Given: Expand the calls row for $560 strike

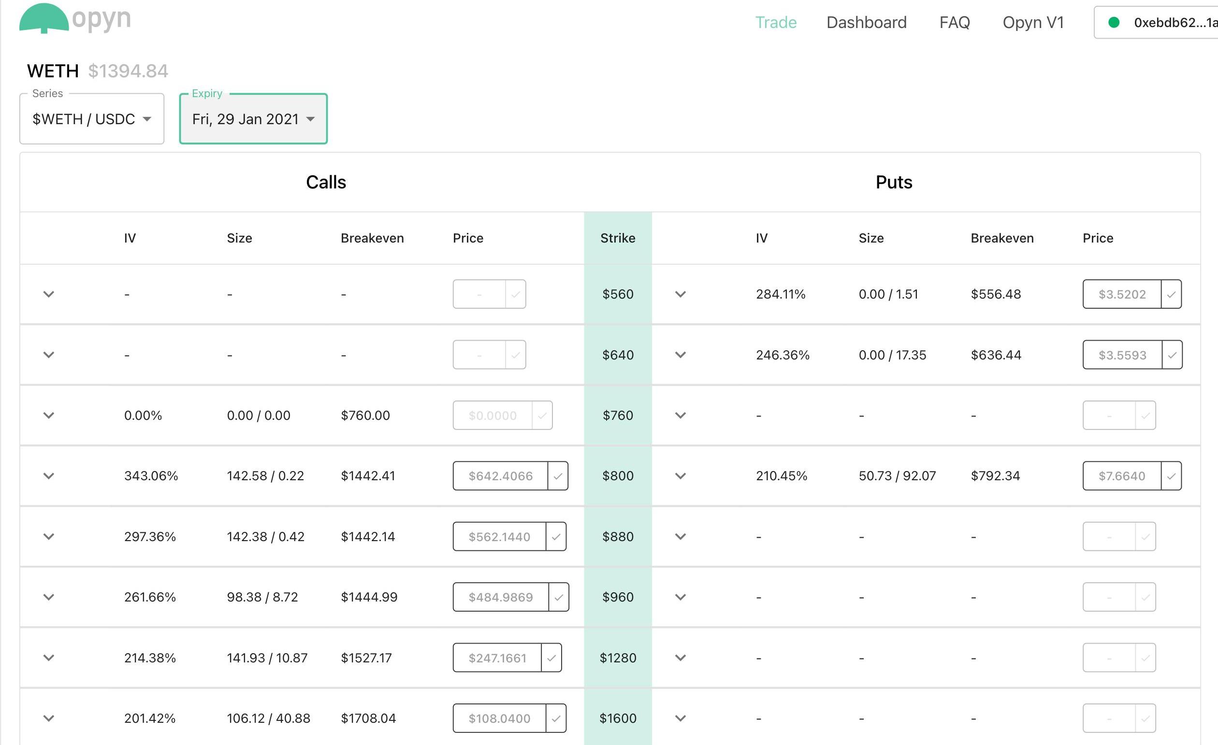Looking at the screenshot, I should point(48,294).
